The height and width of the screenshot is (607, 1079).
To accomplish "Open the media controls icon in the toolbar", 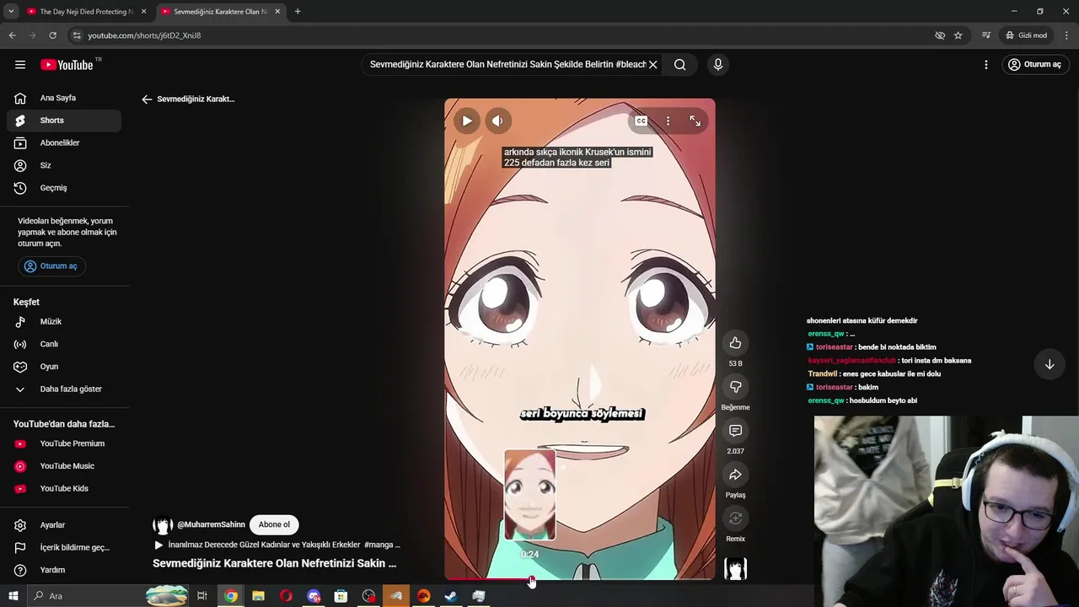I will (x=986, y=35).
